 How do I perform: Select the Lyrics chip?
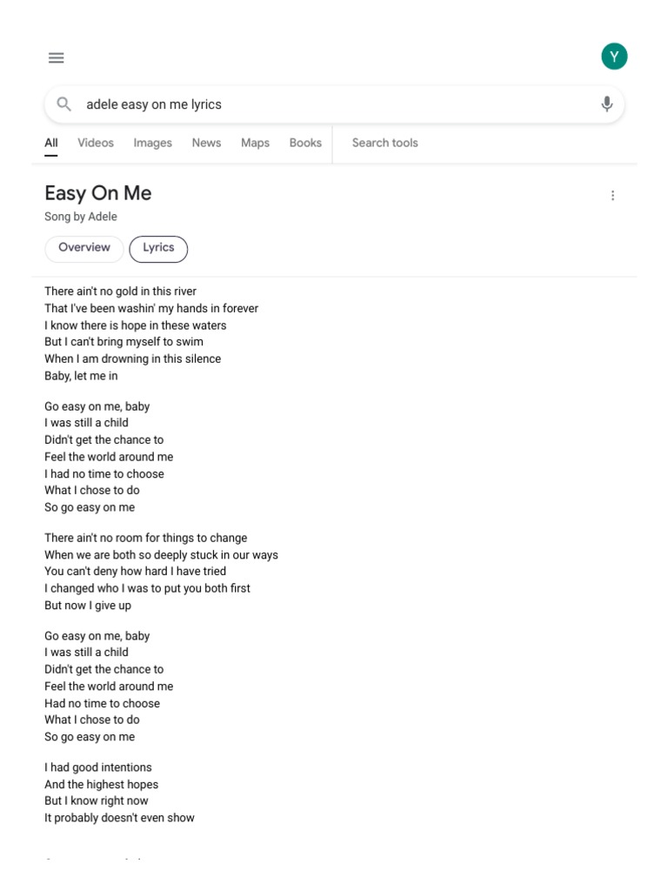pos(158,248)
